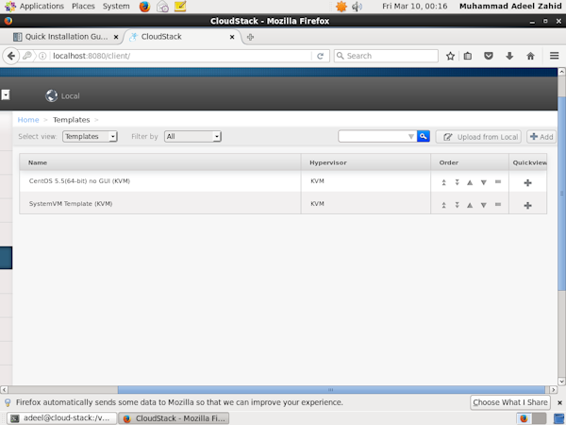Sort by Hypervisor column header
The image size is (566, 425).
pyautogui.click(x=366, y=162)
